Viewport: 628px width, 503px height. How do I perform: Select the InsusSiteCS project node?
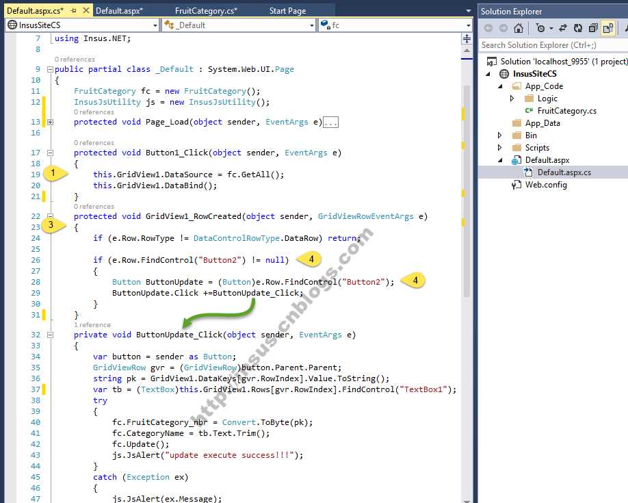pos(534,74)
